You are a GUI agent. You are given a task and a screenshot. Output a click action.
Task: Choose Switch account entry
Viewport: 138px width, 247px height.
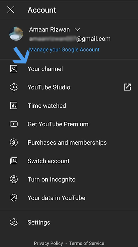tap(49, 161)
